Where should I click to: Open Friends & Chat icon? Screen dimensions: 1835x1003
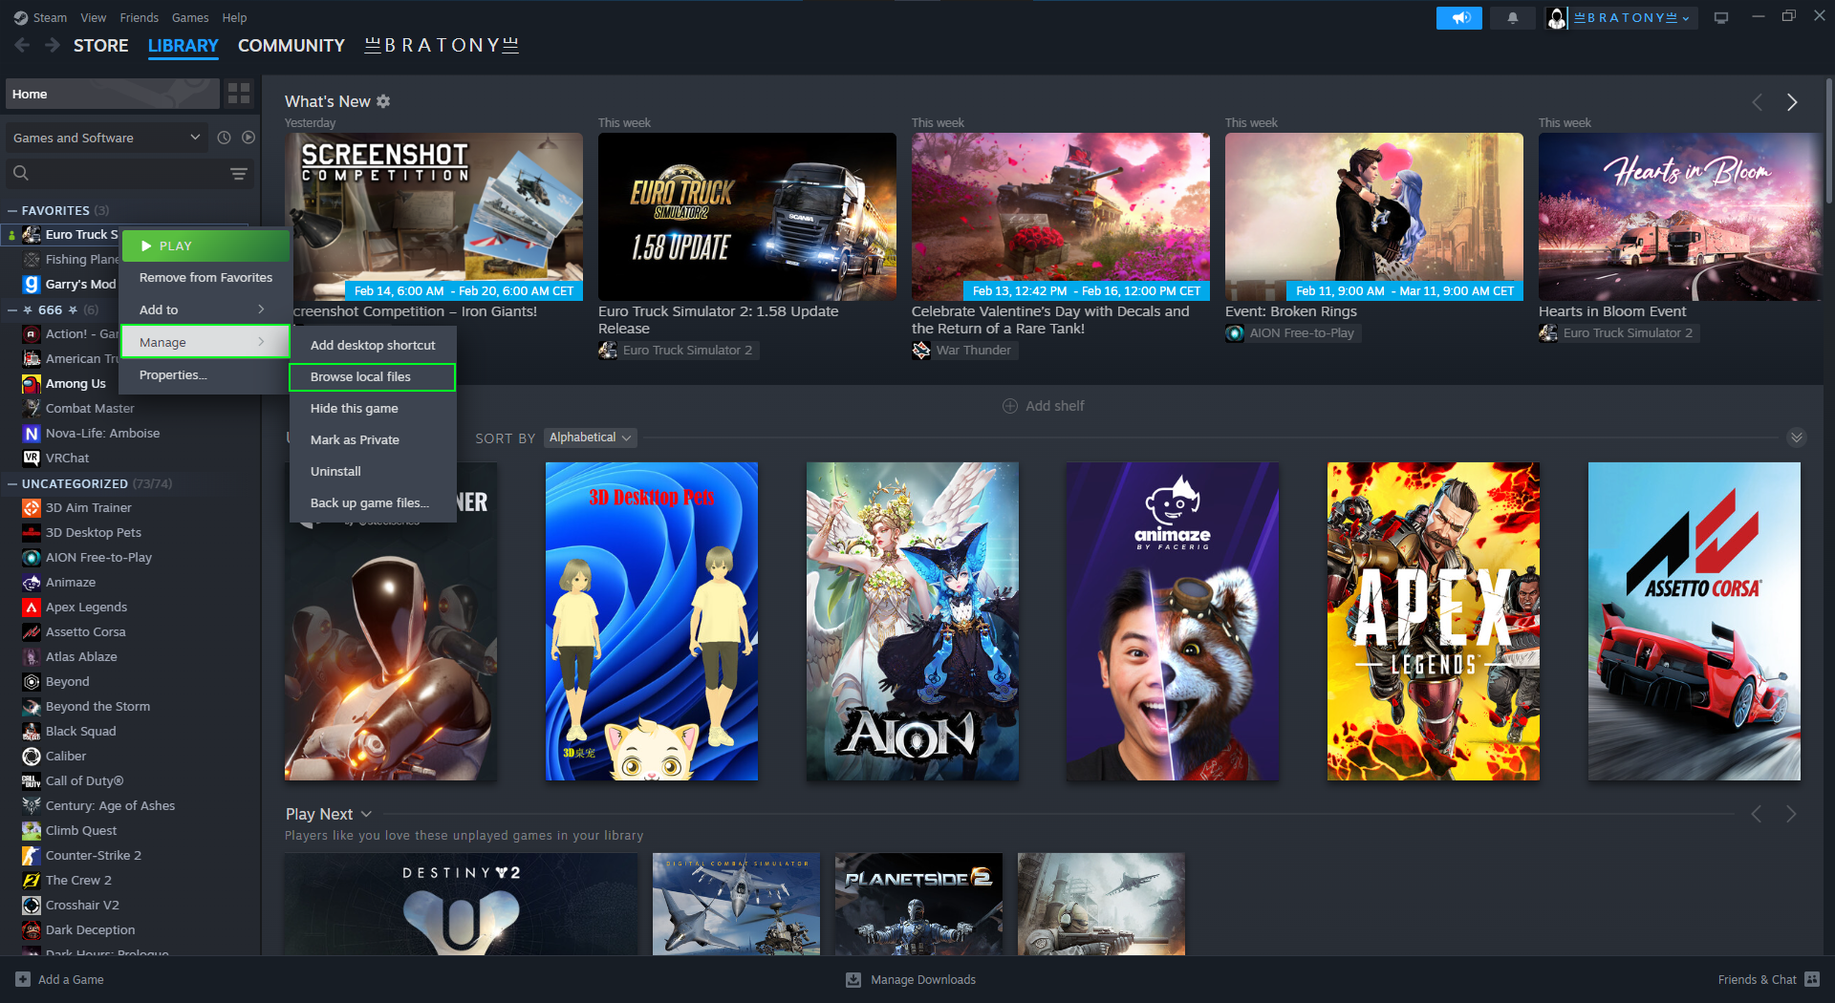(x=1812, y=979)
